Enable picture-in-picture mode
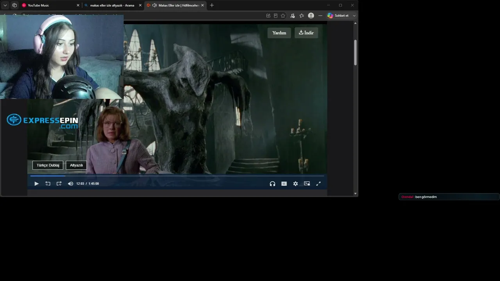The width and height of the screenshot is (500, 281). tap(307, 184)
